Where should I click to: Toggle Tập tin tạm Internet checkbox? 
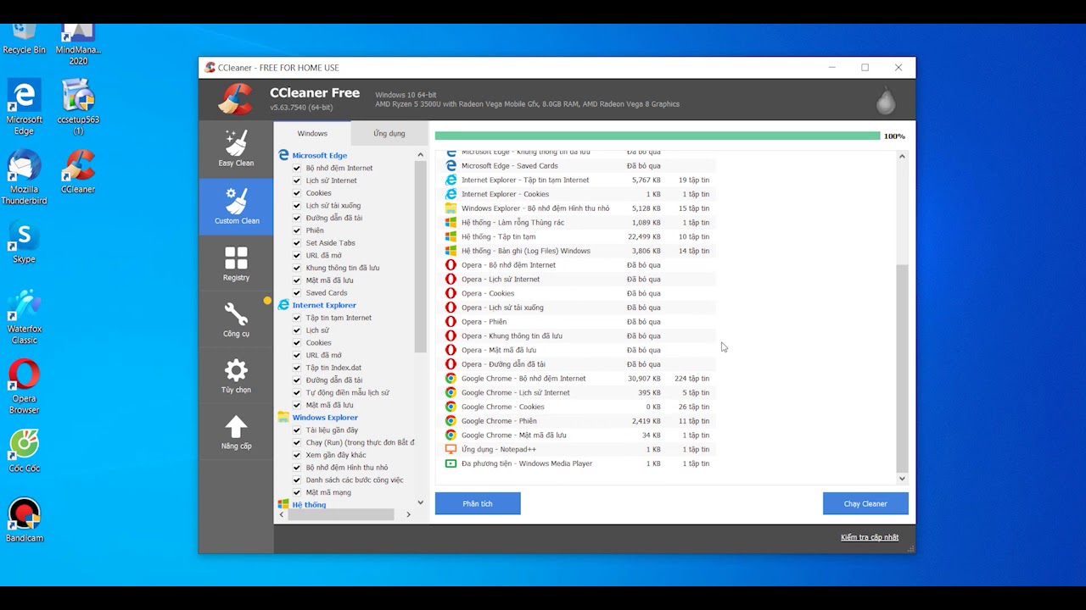[x=297, y=318]
